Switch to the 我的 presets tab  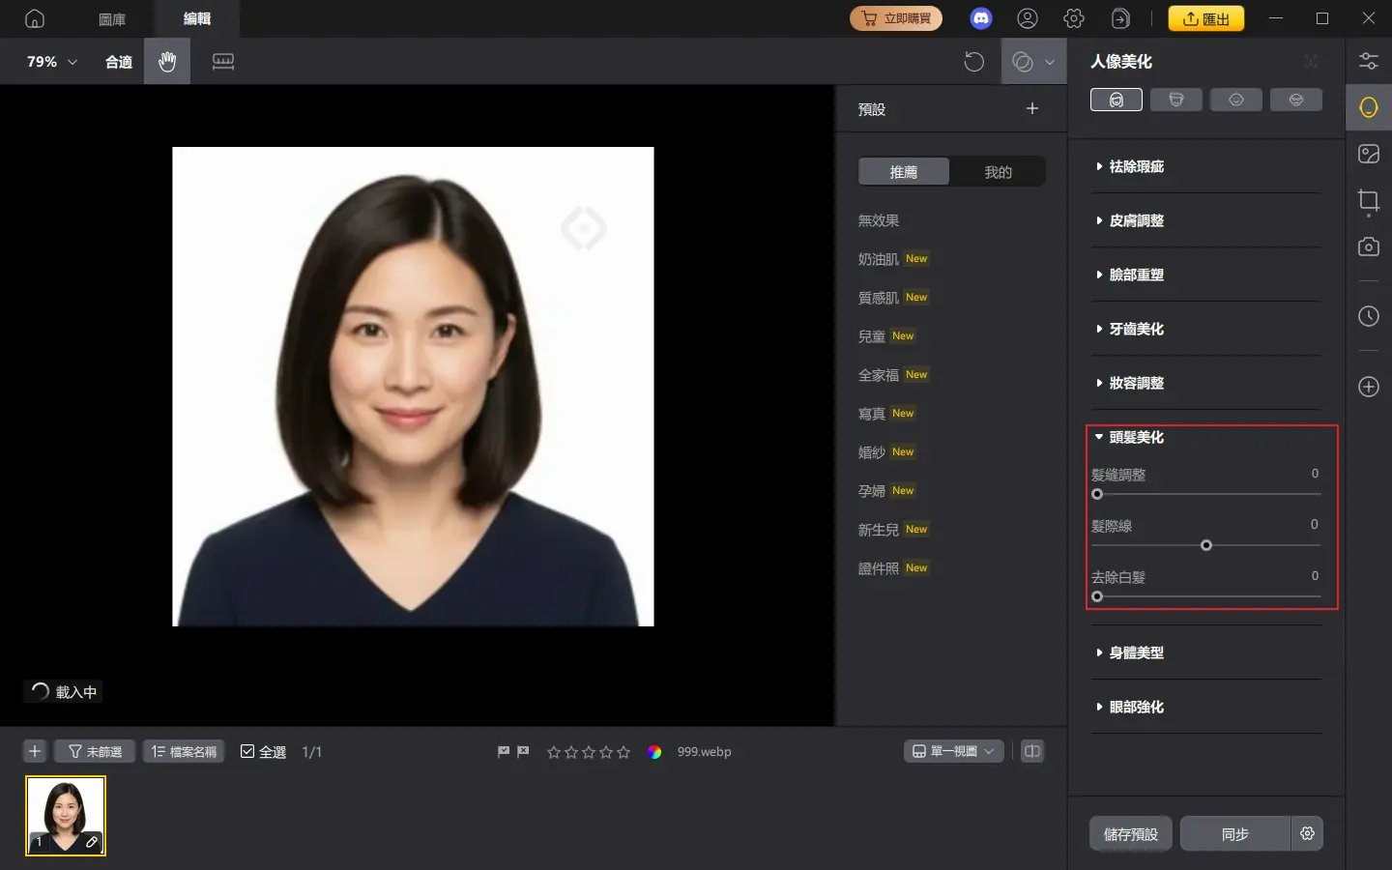point(999,171)
